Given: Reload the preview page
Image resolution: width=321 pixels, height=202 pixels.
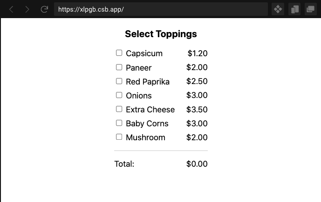Looking at the screenshot, I should point(44,9).
